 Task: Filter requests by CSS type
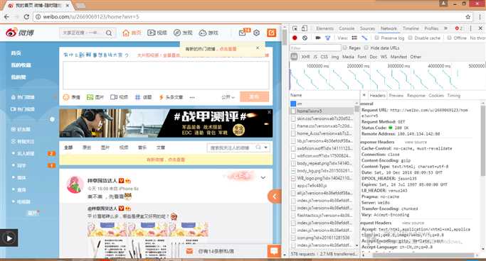[324, 57]
